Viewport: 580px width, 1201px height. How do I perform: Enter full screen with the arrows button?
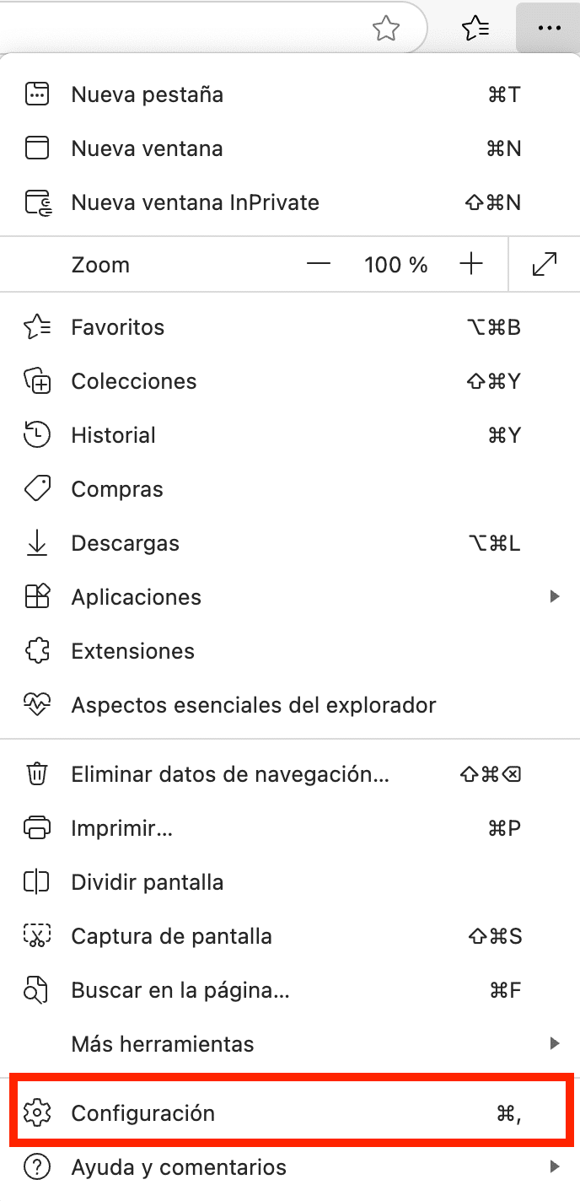coord(545,265)
